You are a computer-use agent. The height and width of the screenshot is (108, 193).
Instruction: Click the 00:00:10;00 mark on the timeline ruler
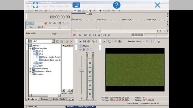pos(101,19)
